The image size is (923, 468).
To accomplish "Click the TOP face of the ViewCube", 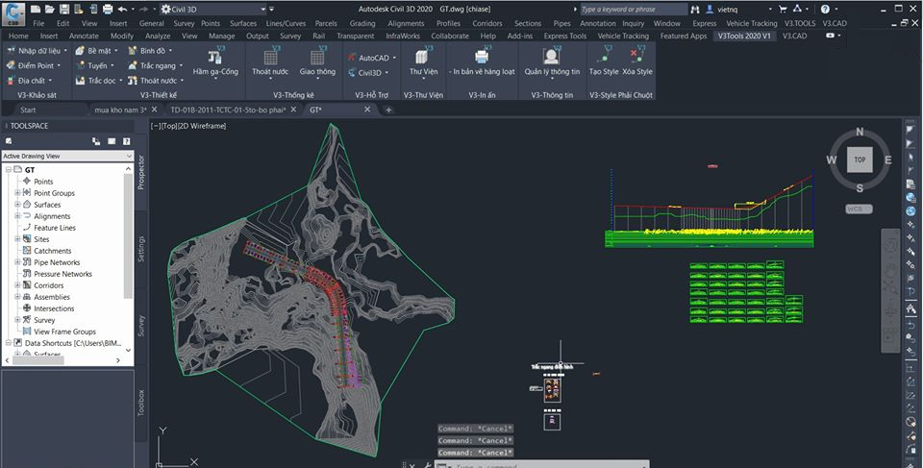I will click(860, 160).
